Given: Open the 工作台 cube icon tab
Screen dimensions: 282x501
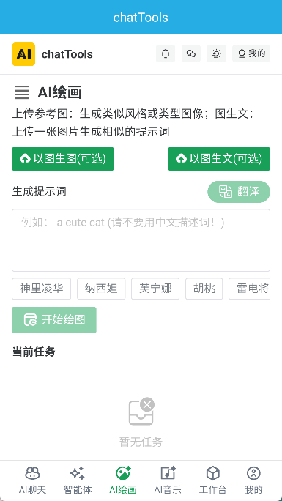Looking at the screenshot, I should coord(212,480).
